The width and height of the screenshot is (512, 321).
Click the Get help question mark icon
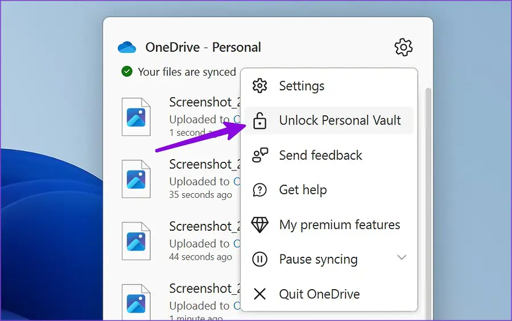click(259, 190)
